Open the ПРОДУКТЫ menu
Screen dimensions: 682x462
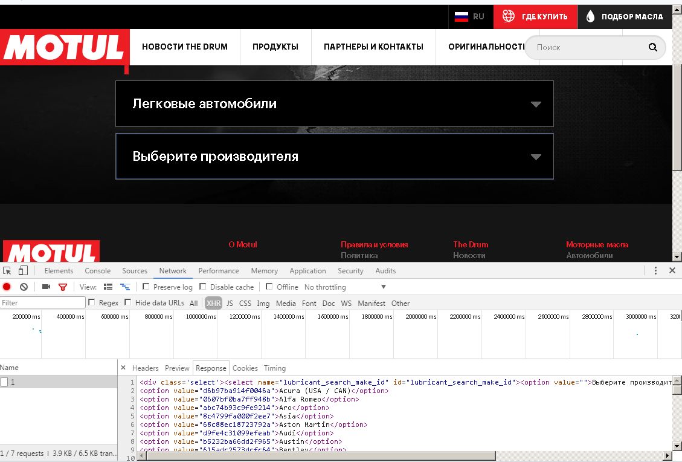[x=275, y=47]
